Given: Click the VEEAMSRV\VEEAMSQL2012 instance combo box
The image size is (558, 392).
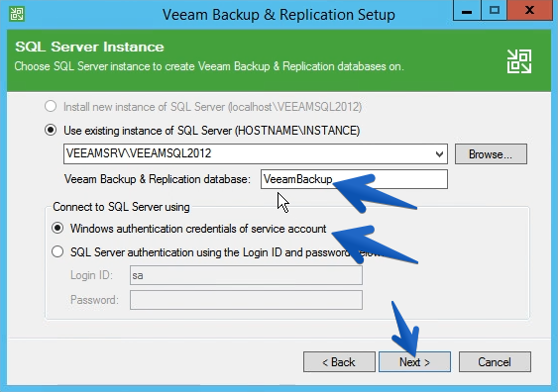Looking at the screenshot, I should click(x=256, y=153).
